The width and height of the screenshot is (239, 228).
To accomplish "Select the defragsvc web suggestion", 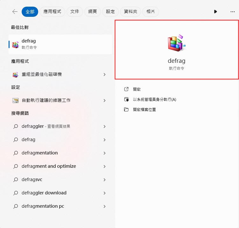I will 60,180.
